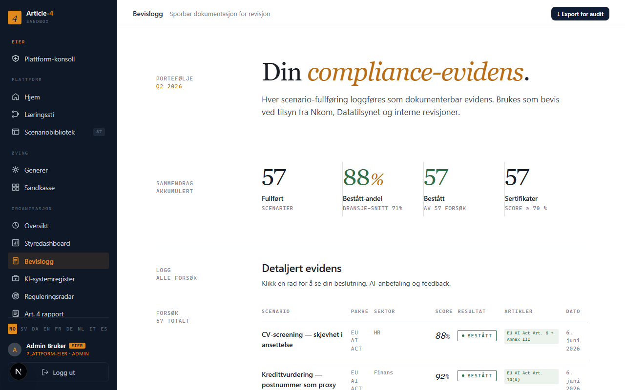This screenshot has width=625, height=390.
Task: Select the Bevislogg sidebar item
Action: 58,261
